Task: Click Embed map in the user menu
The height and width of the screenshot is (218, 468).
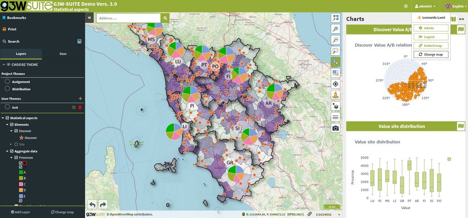Action: pos(431,46)
